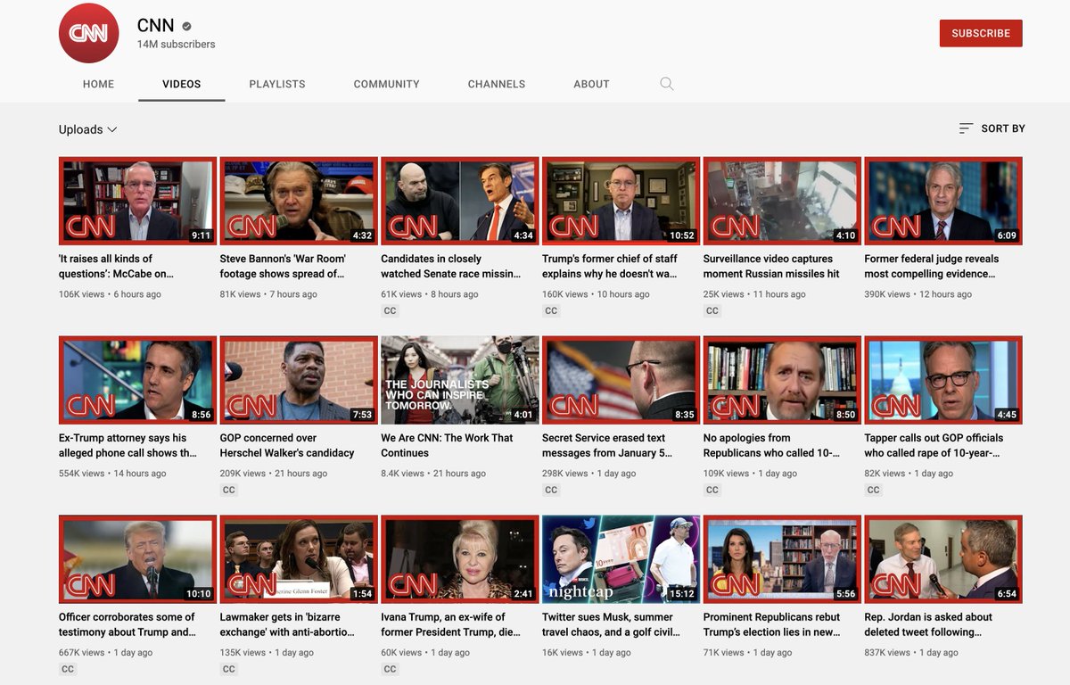Click '837K views • 1 day ago' text
Viewport: 1070px width, 685px height.
point(911,653)
